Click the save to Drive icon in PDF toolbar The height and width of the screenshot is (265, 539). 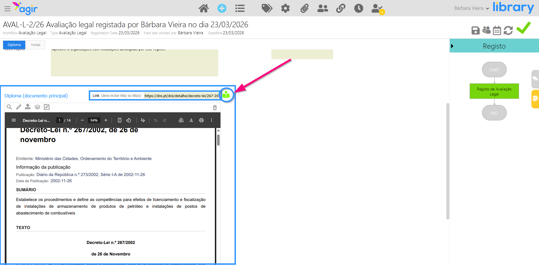click(181, 120)
